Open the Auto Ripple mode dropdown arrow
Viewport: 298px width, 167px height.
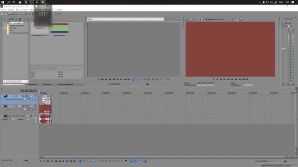click(x=142, y=161)
